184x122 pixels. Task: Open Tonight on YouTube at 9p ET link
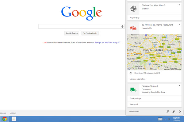point(108,43)
